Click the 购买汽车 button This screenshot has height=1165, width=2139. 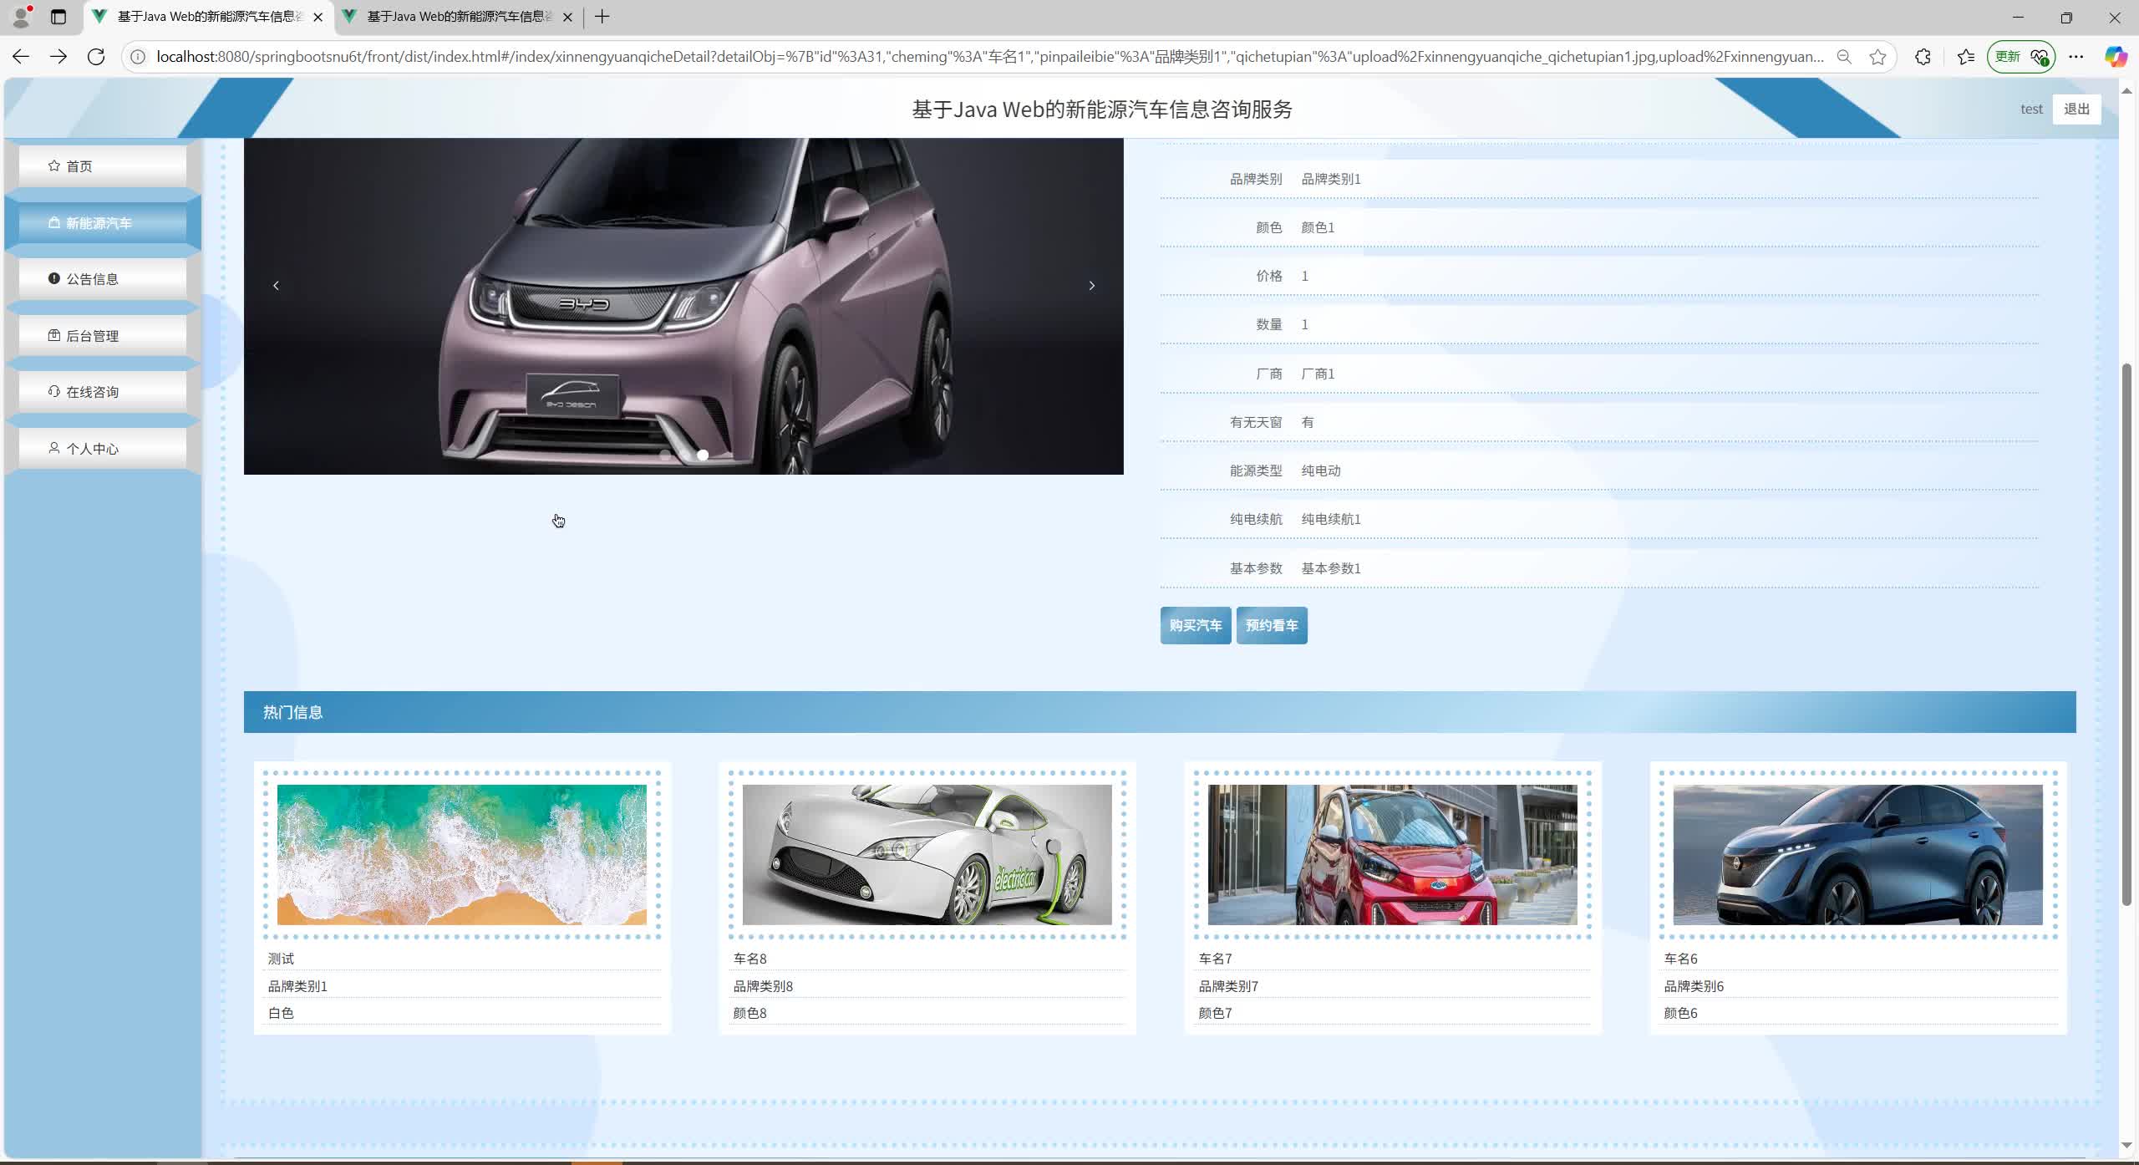coord(1195,625)
